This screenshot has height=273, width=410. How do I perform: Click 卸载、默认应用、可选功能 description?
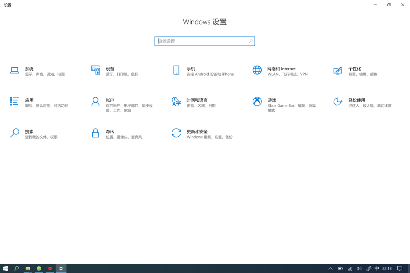47,106
